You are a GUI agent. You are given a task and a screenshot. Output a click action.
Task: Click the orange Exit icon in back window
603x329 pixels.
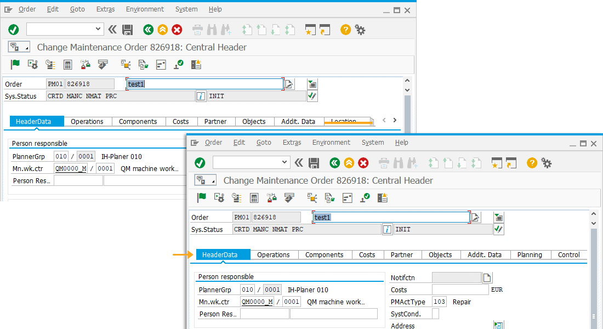point(163,30)
